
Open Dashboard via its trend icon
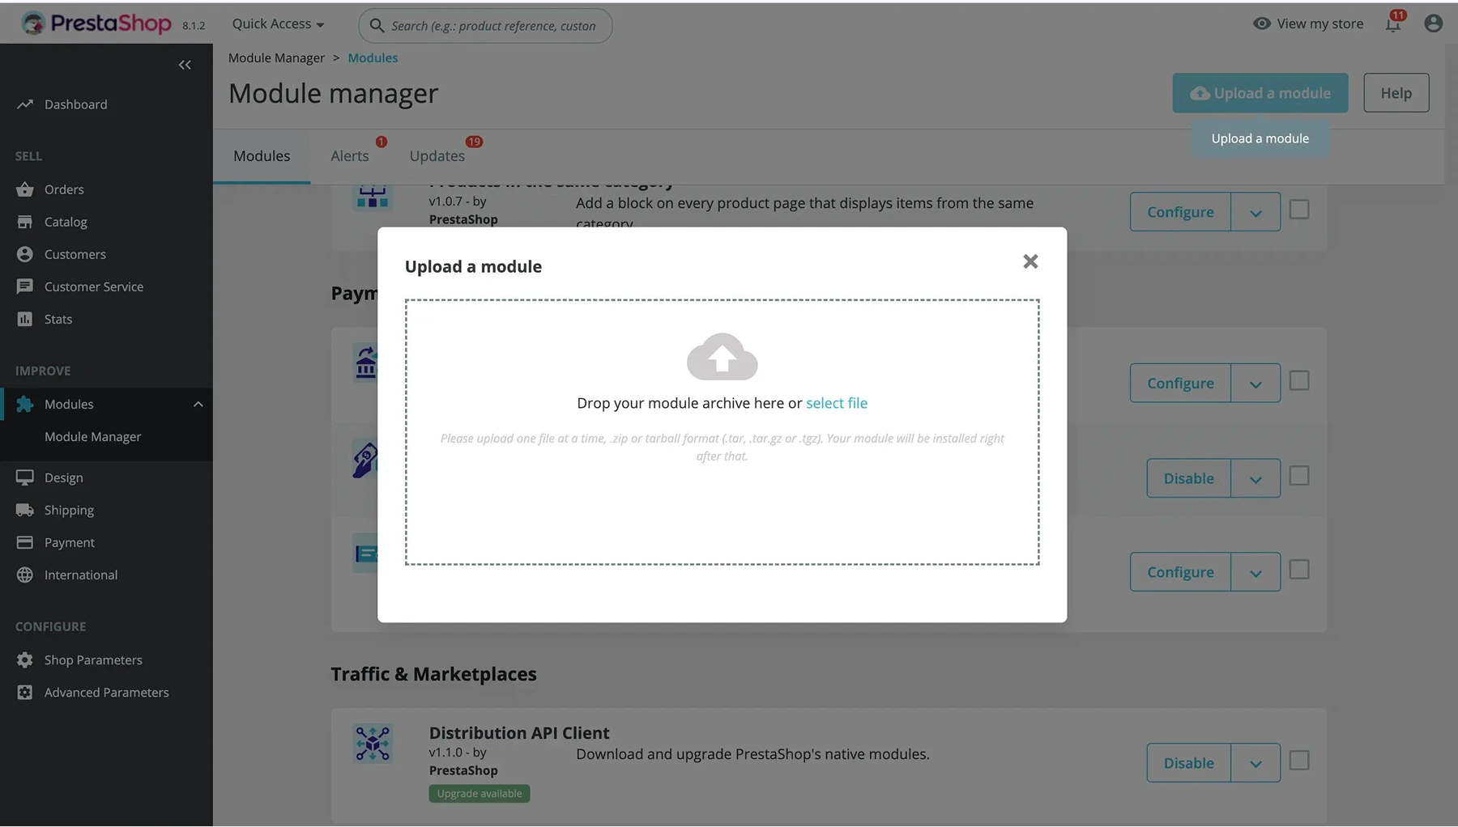pyautogui.click(x=25, y=104)
